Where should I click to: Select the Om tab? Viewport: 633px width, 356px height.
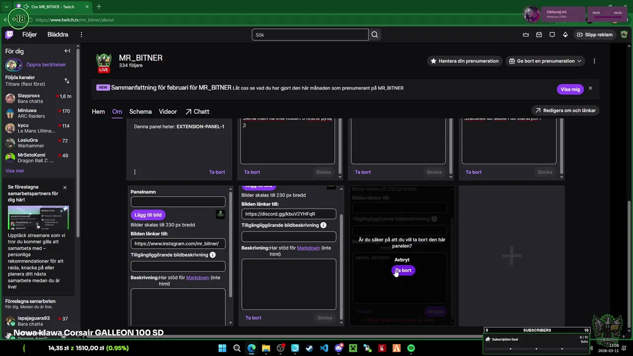117,111
